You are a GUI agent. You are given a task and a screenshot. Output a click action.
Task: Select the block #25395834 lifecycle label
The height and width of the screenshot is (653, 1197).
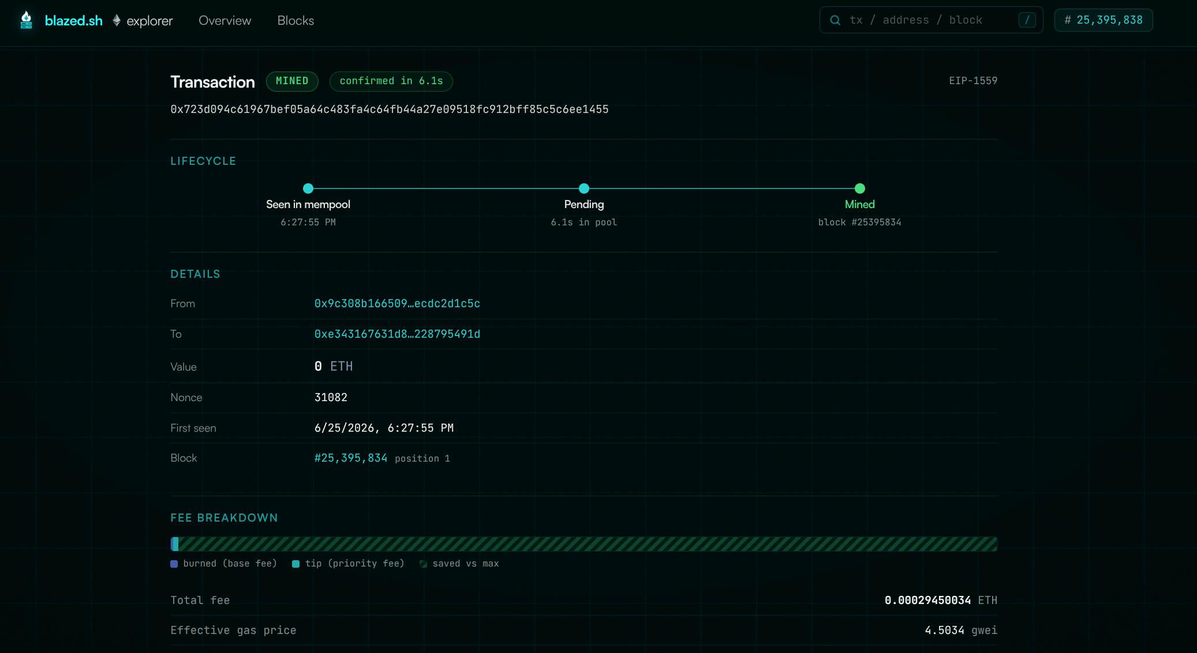[860, 222]
